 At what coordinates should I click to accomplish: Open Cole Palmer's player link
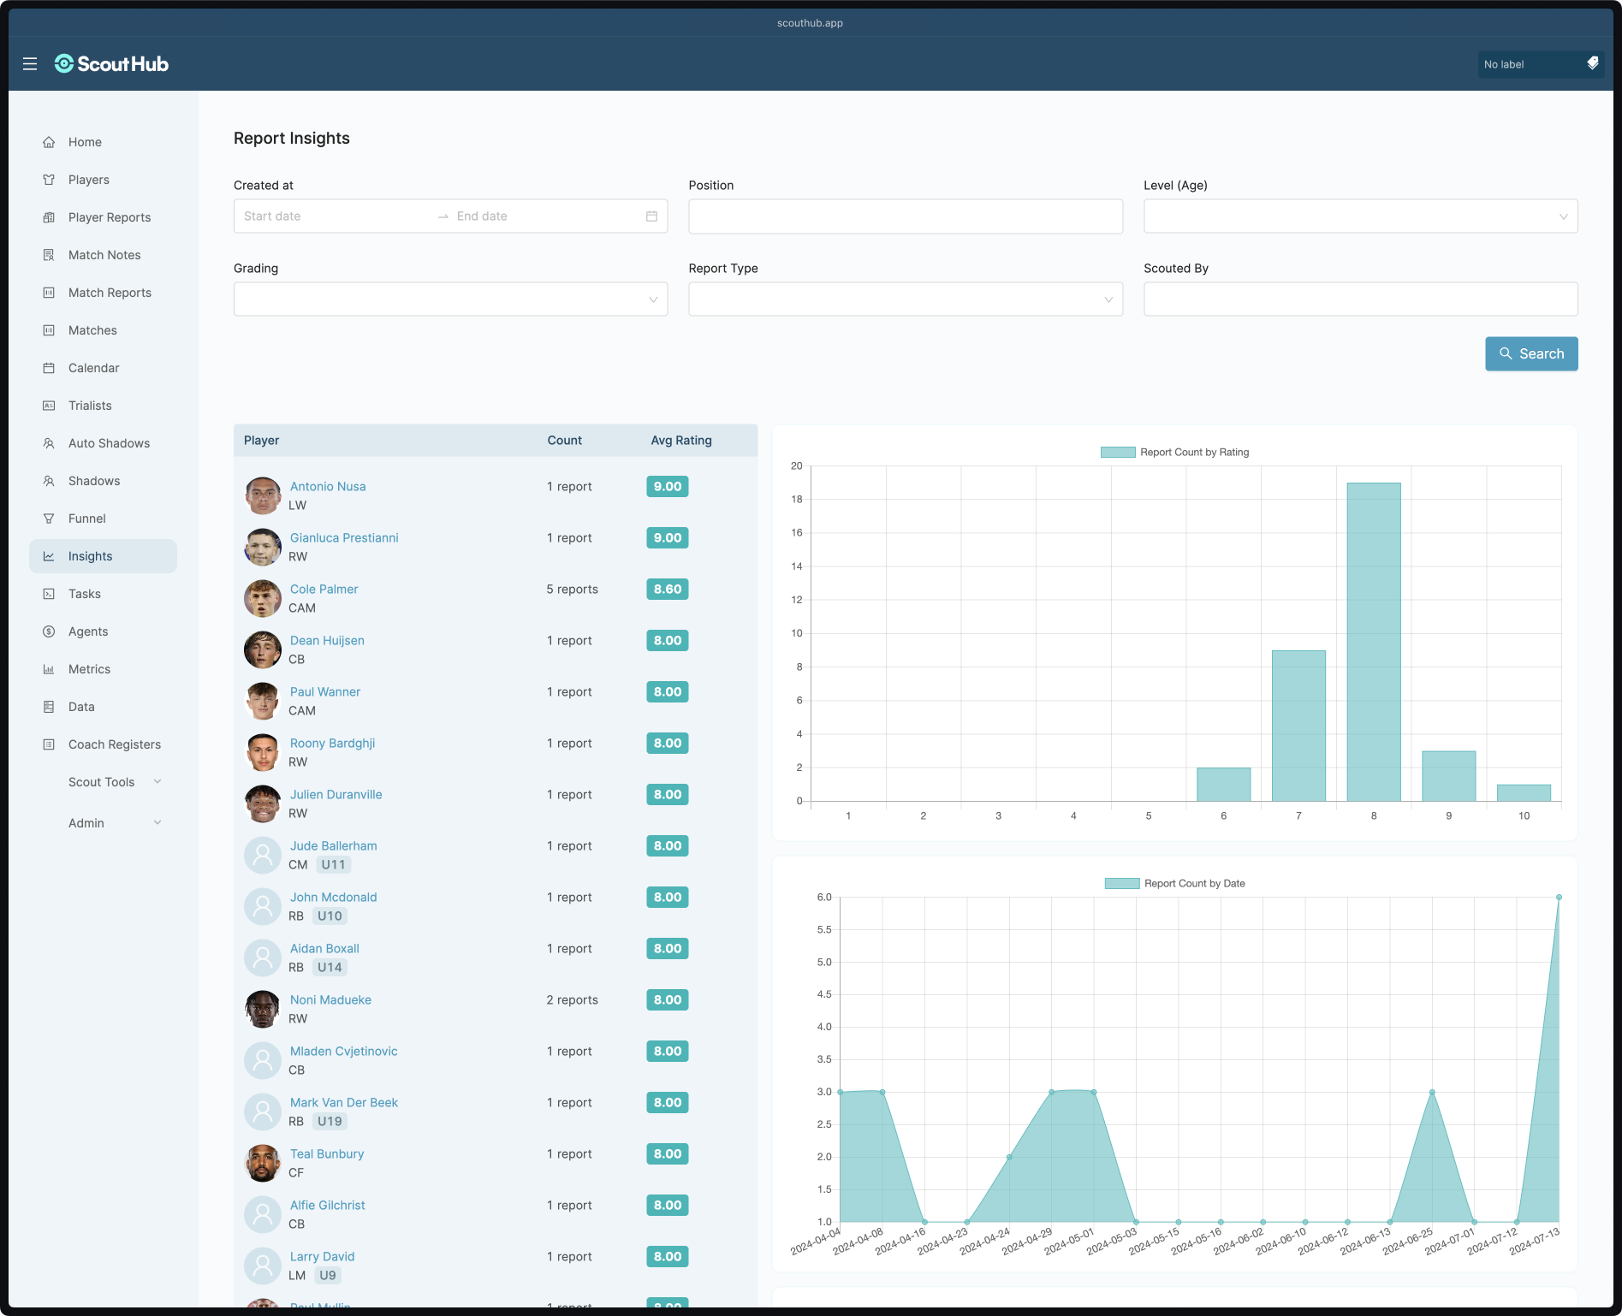(324, 589)
